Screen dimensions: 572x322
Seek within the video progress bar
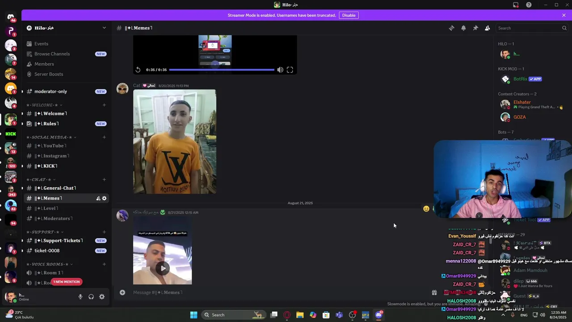pyautogui.click(x=222, y=70)
